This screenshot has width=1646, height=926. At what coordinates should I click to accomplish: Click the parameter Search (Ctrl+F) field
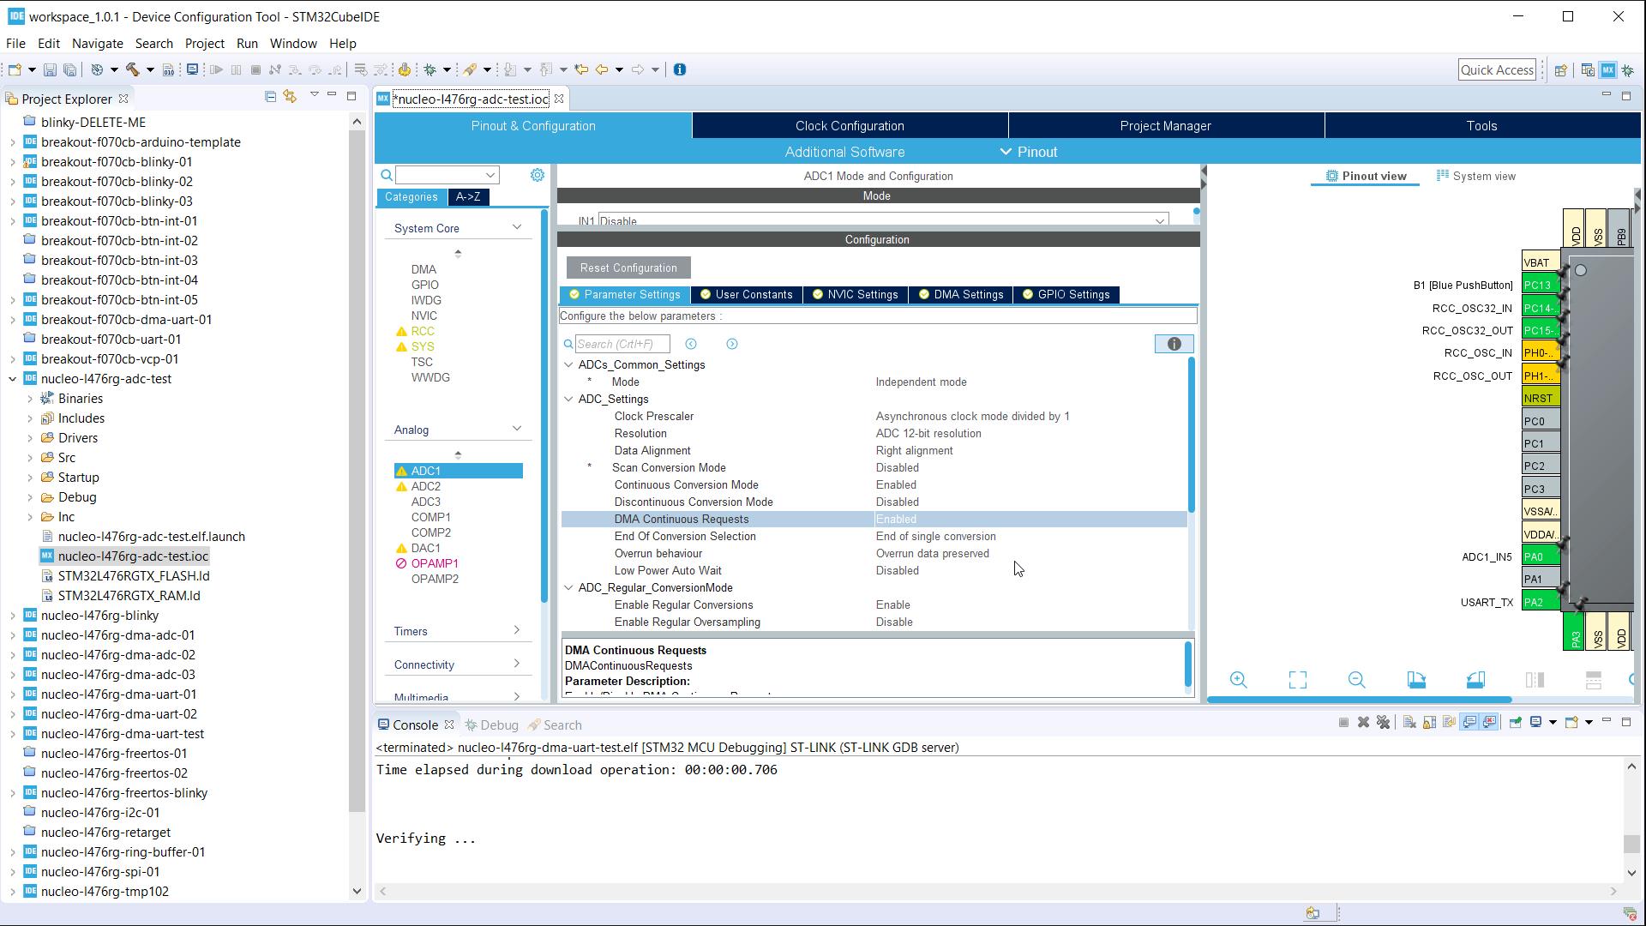tap(622, 344)
